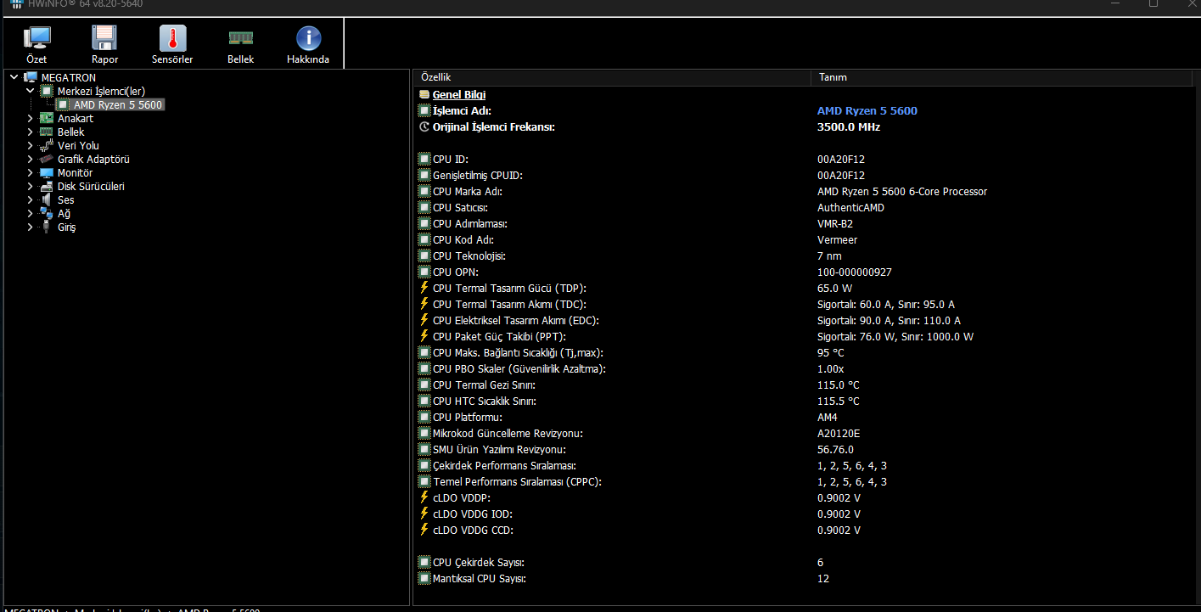Expand the Veri Yolu node

[30, 145]
